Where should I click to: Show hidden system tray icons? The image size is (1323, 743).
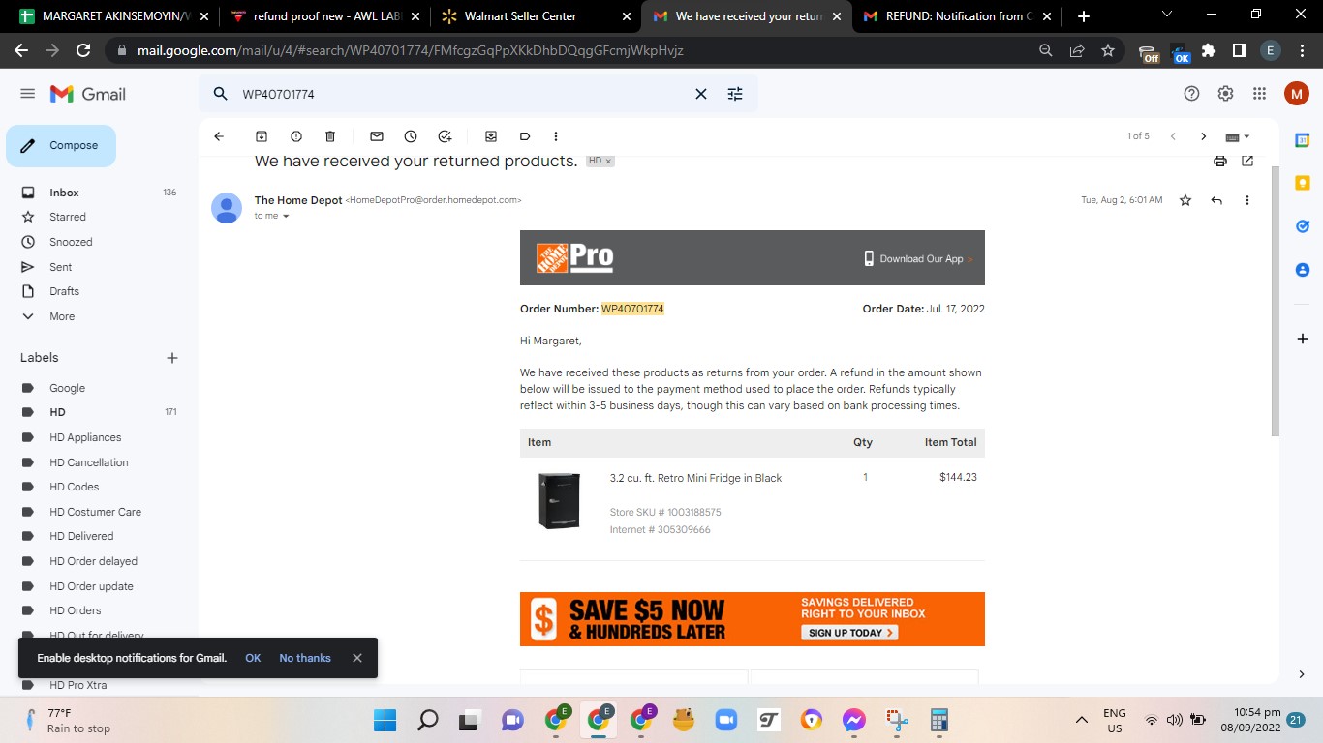[1081, 720]
